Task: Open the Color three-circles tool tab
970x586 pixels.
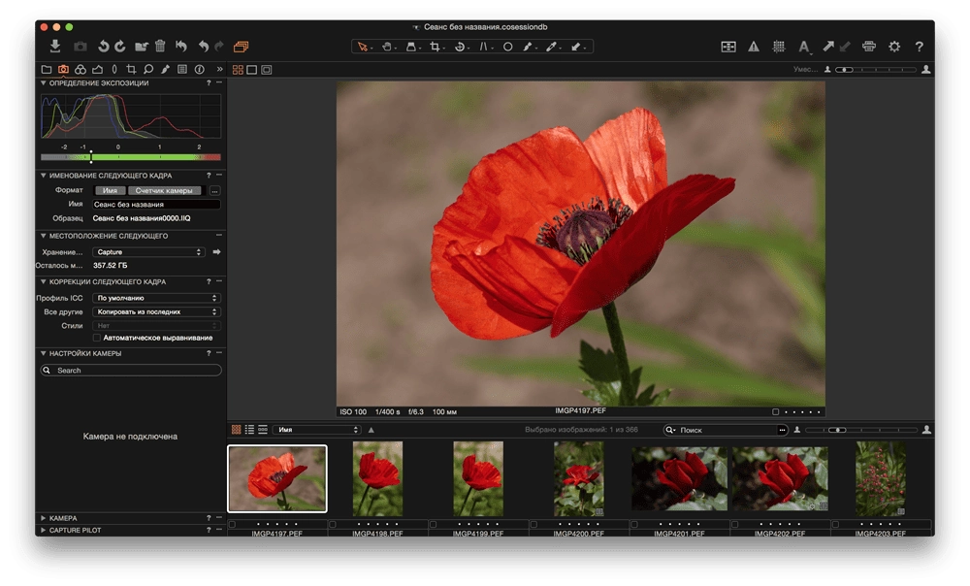Action: click(81, 69)
